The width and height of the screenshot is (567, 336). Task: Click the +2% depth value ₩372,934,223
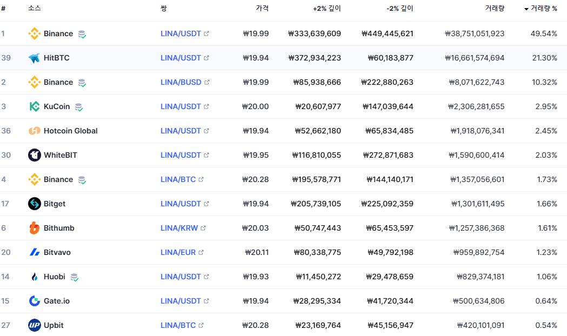pos(315,58)
